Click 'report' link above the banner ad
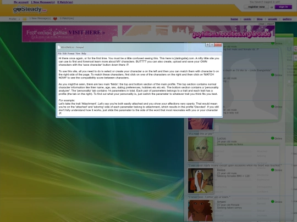The width and height of the screenshot is (297, 222). coord(271,24)
